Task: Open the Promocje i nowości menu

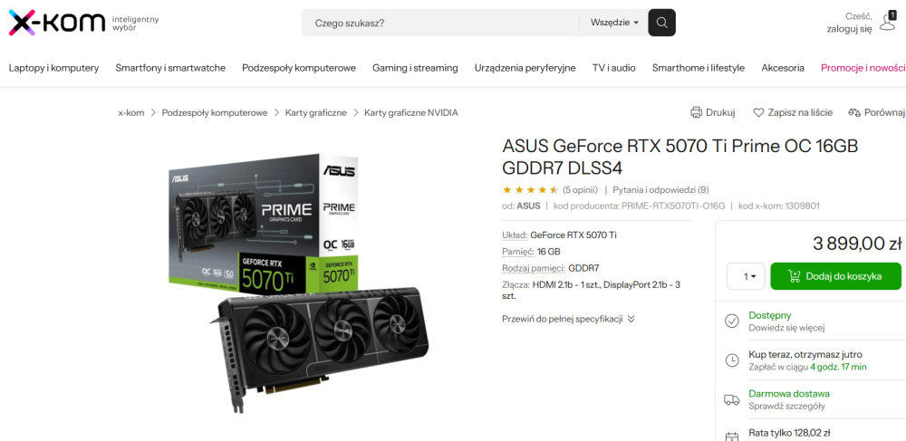Action: click(863, 68)
